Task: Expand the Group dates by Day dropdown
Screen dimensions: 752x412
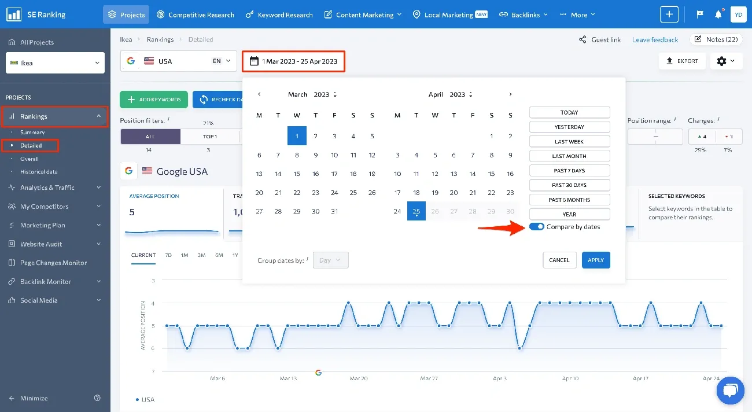Action: pos(330,260)
